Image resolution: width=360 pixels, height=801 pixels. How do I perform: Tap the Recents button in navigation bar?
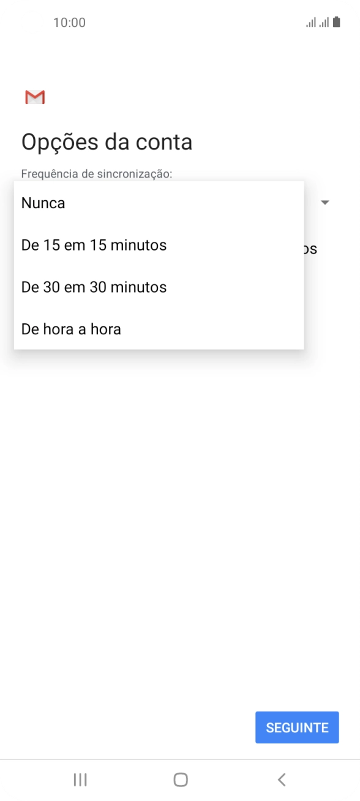[80, 780]
